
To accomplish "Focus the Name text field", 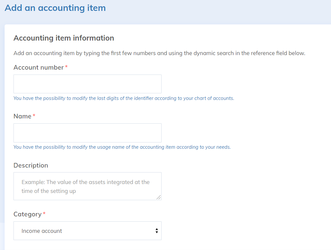I will point(87,133).
